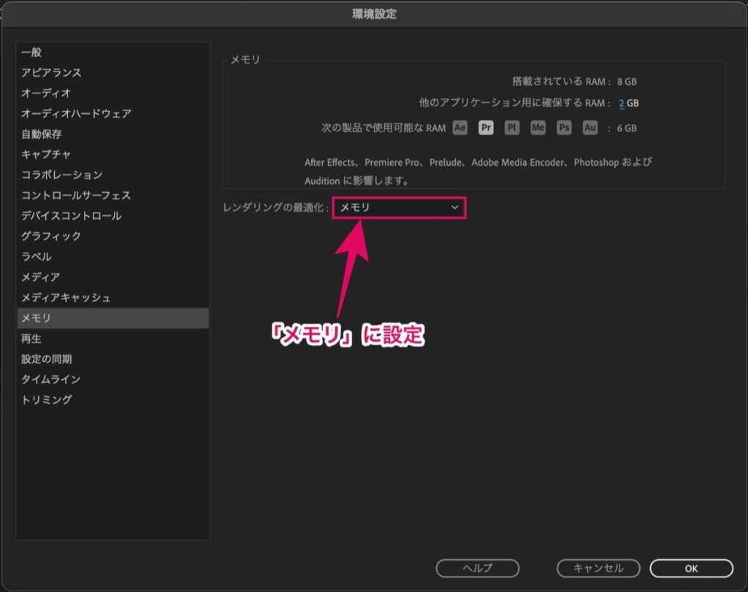Select キャプチャ category
The width and height of the screenshot is (748, 592).
pyautogui.click(x=113, y=155)
